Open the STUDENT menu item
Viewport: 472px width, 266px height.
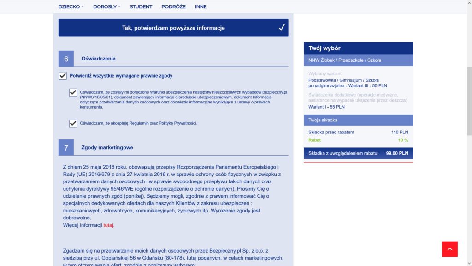pyautogui.click(x=141, y=6)
